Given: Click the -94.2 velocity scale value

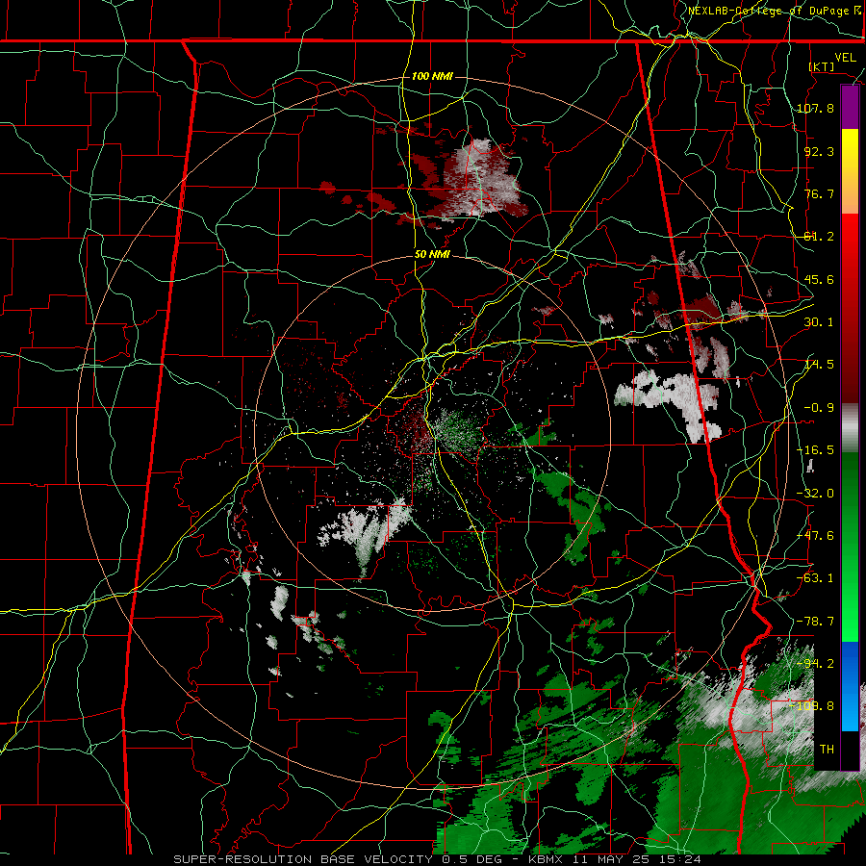Looking at the screenshot, I should tap(815, 664).
